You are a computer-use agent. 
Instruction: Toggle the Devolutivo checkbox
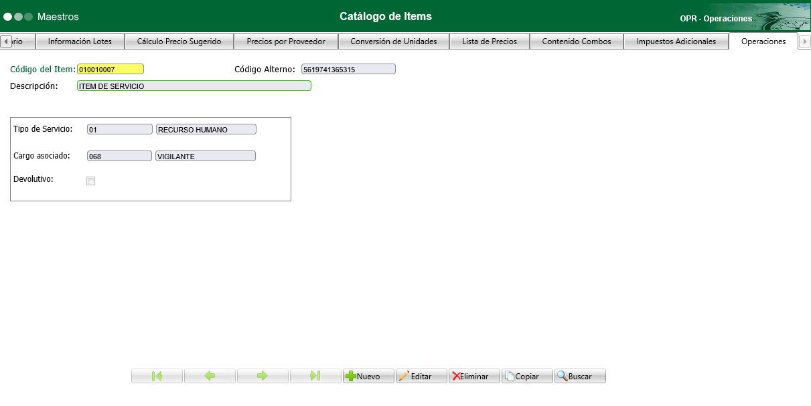[91, 181]
